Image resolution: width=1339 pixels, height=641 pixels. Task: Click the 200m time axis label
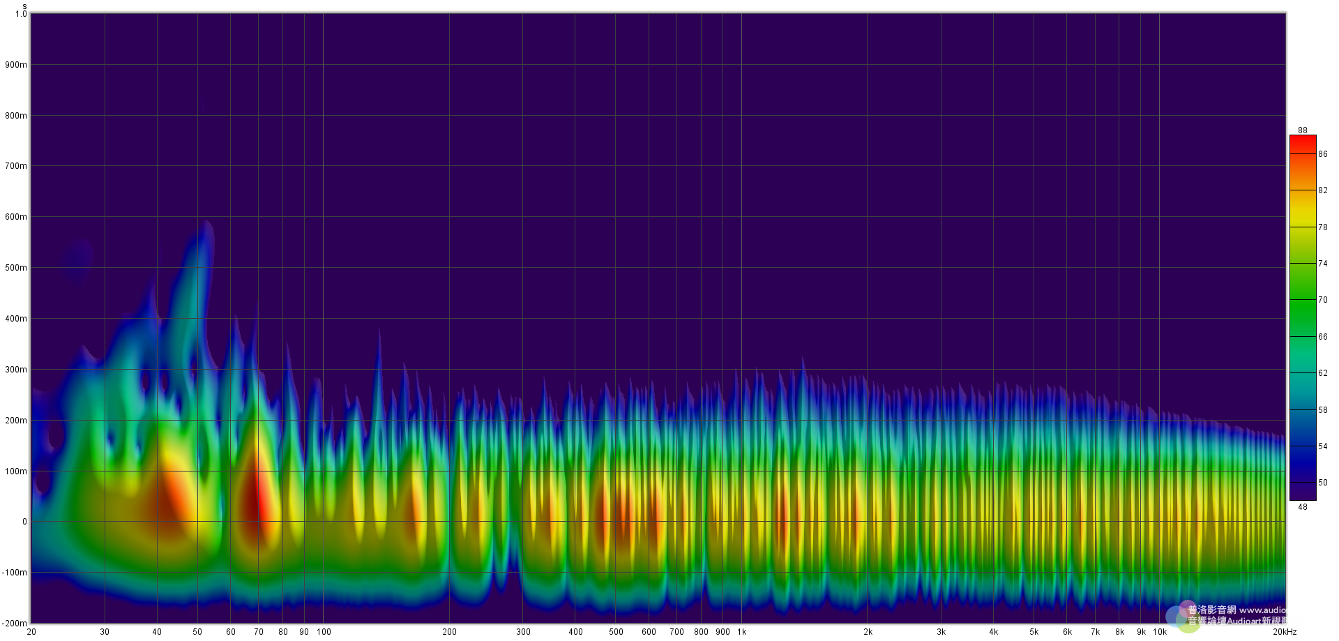(16, 421)
